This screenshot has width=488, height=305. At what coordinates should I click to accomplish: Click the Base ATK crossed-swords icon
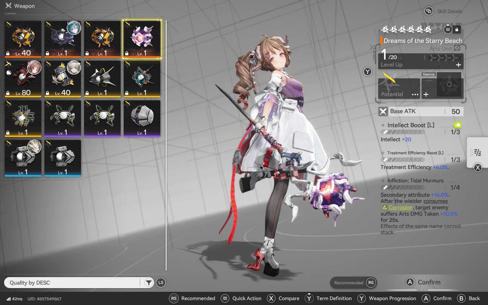pyautogui.click(x=383, y=111)
